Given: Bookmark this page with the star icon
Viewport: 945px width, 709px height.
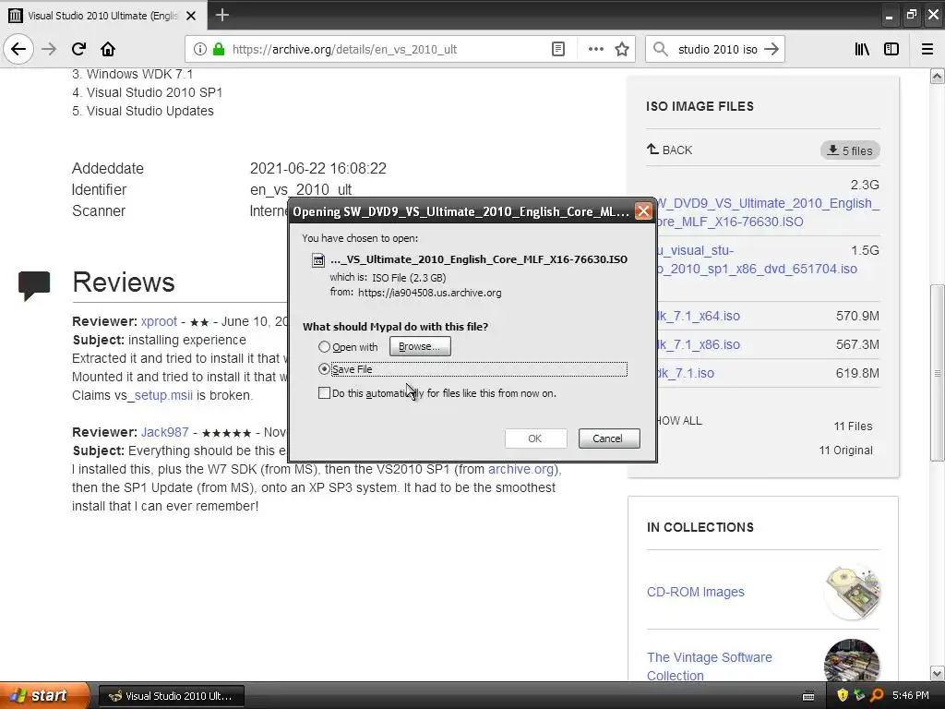Looking at the screenshot, I should (x=622, y=50).
